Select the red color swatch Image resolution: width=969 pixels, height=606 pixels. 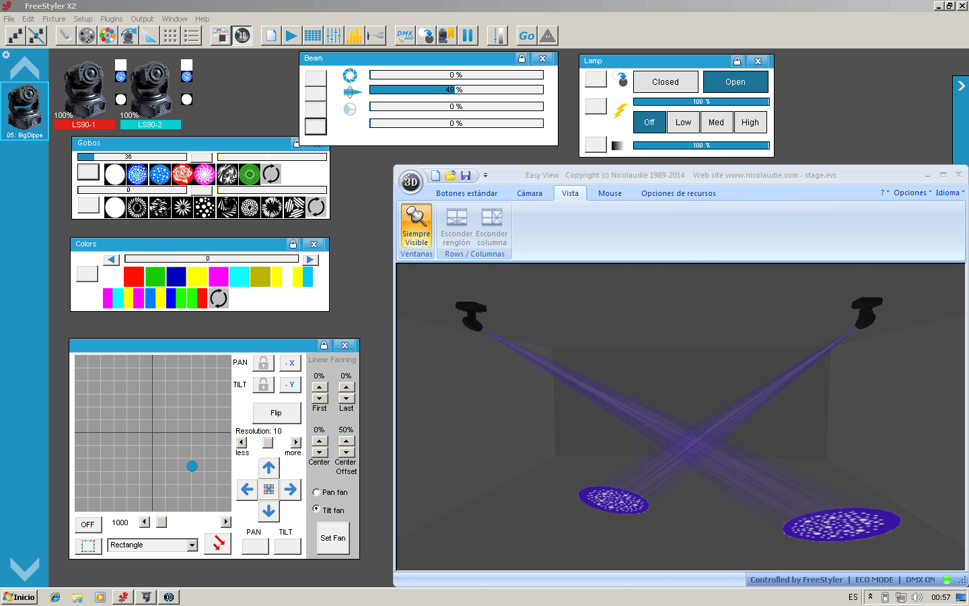(134, 277)
